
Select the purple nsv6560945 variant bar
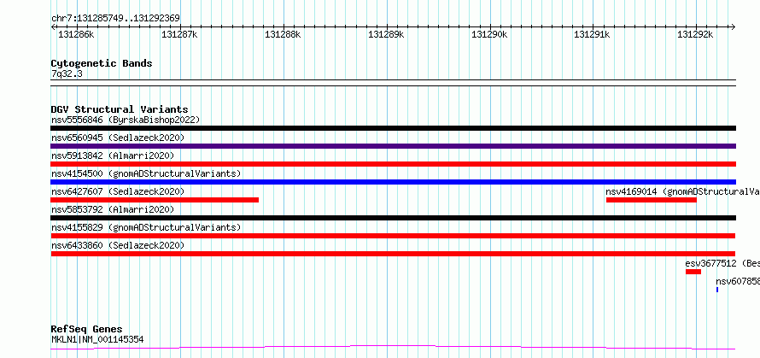pos(393,146)
